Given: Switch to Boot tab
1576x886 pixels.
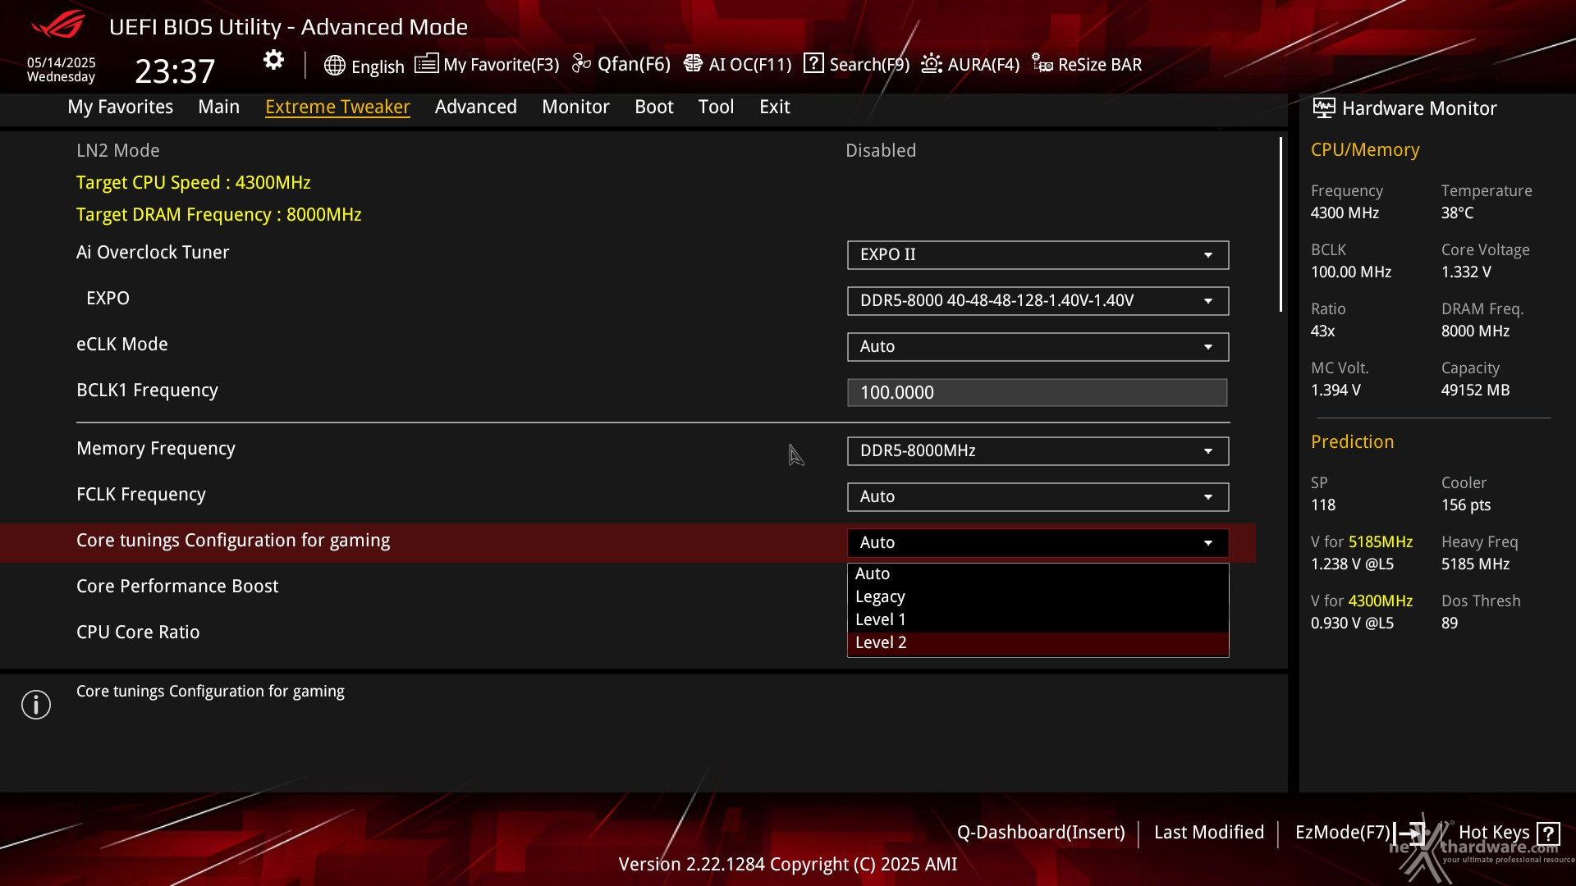Looking at the screenshot, I should coord(654,107).
